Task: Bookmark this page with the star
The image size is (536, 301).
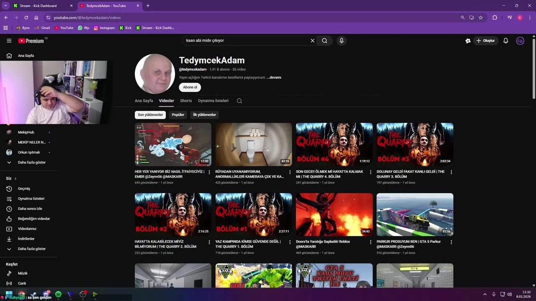Action: point(481,18)
